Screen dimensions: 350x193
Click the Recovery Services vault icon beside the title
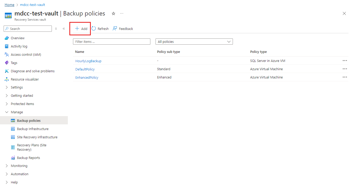8,16
